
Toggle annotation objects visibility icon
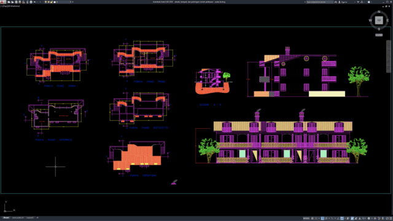point(352,219)
